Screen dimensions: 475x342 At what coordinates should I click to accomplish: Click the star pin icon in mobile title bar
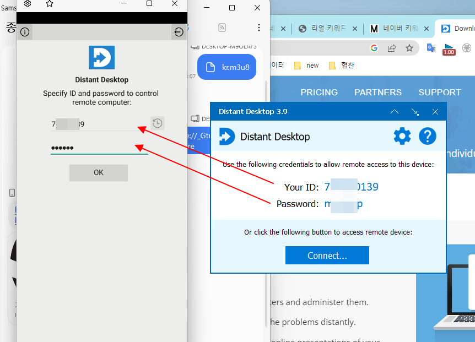click(x=50, y=4)
